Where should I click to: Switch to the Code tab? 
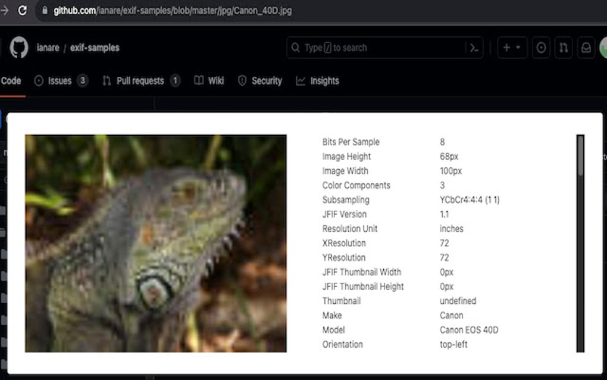pos(10,80)
